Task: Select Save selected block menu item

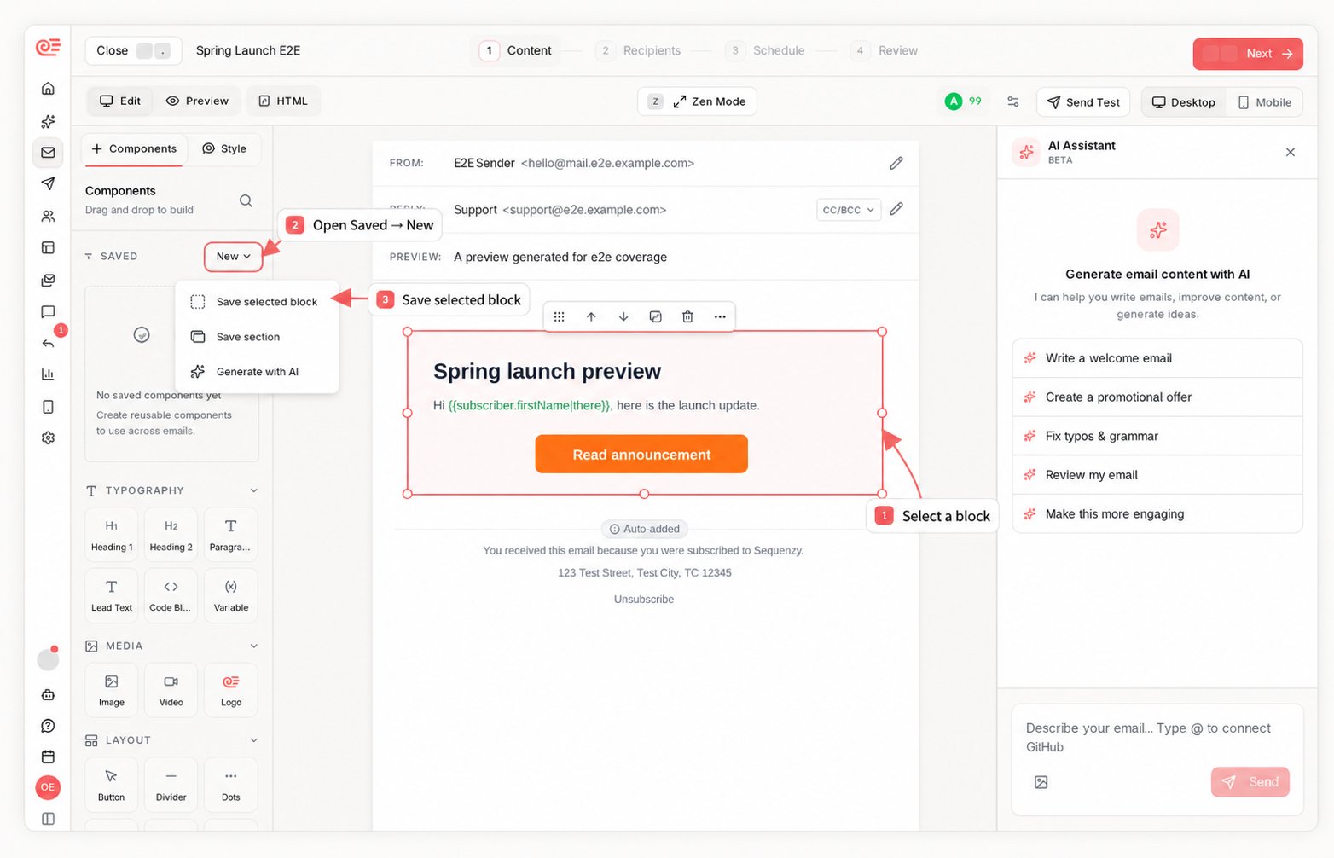Action: [x=257, y=302]
